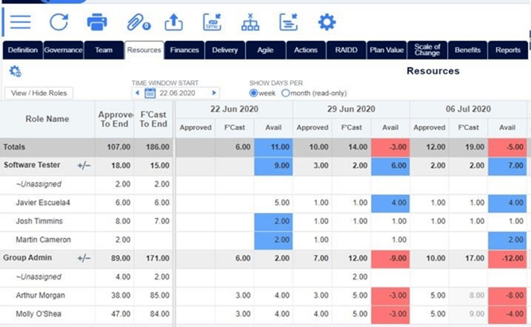Screen dimensions: 531x327
Task: Click the 22.06.2020 date field
Action: coord(178,93)
